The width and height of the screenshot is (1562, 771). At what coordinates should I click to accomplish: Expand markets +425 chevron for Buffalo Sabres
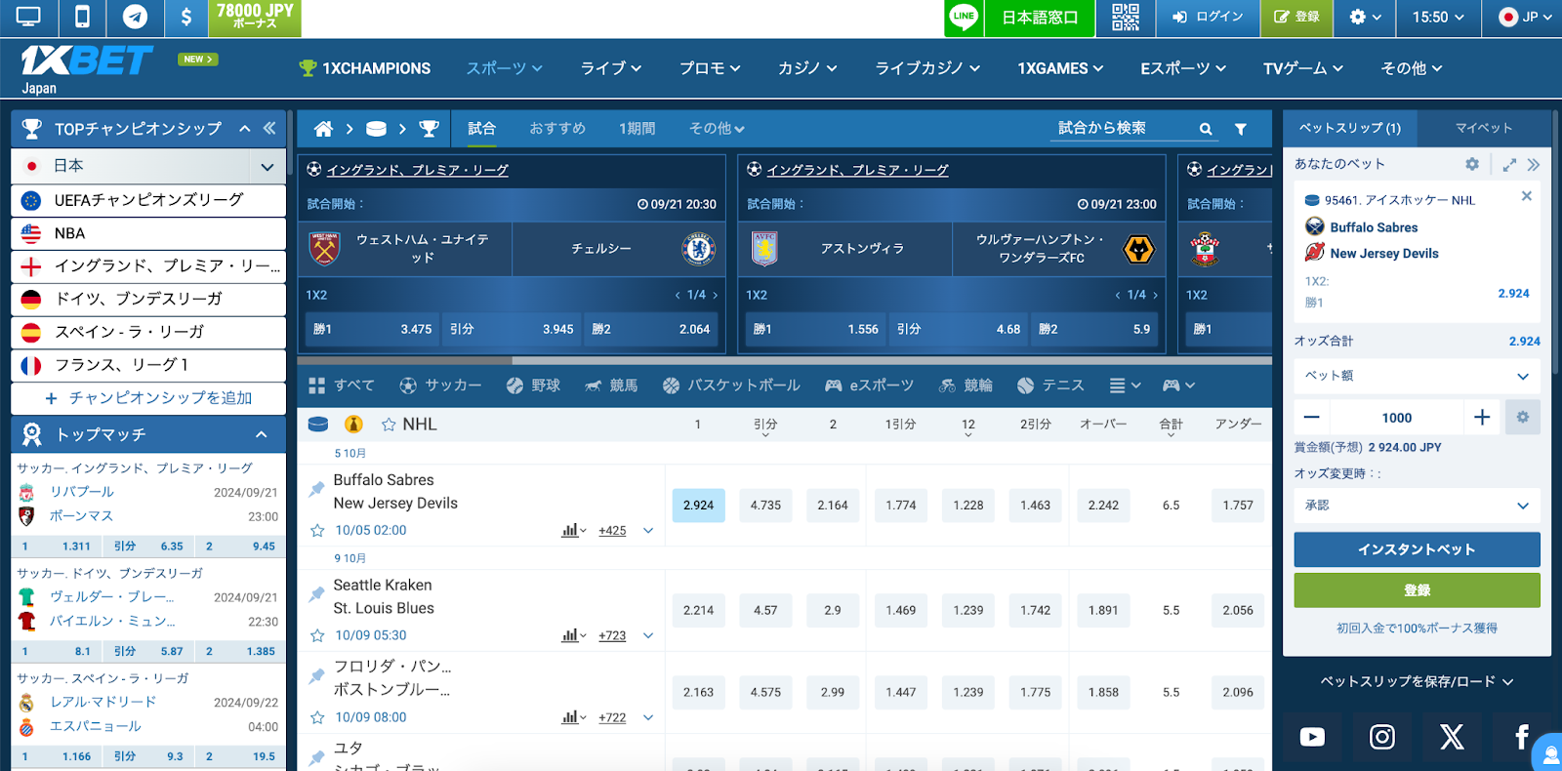647,531
